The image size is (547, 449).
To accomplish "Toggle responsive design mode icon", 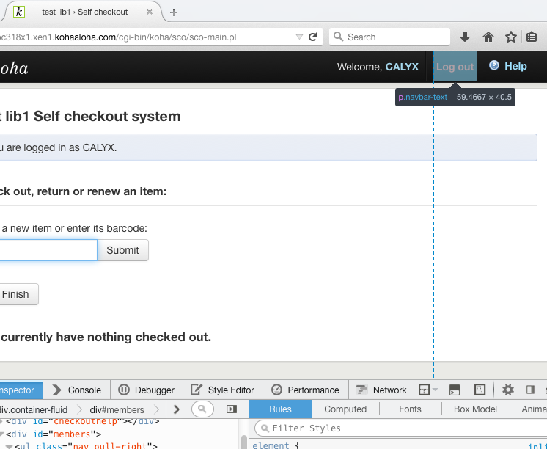I will [x=480, y=390].
